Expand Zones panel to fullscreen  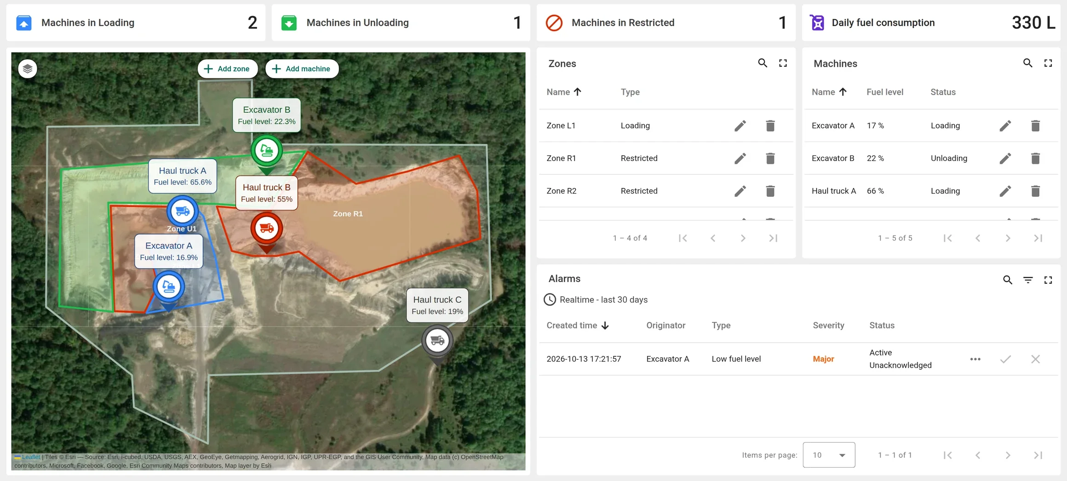[x=783, y=63]
